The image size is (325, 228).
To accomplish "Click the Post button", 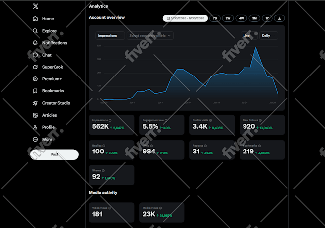I will point(54,154).
